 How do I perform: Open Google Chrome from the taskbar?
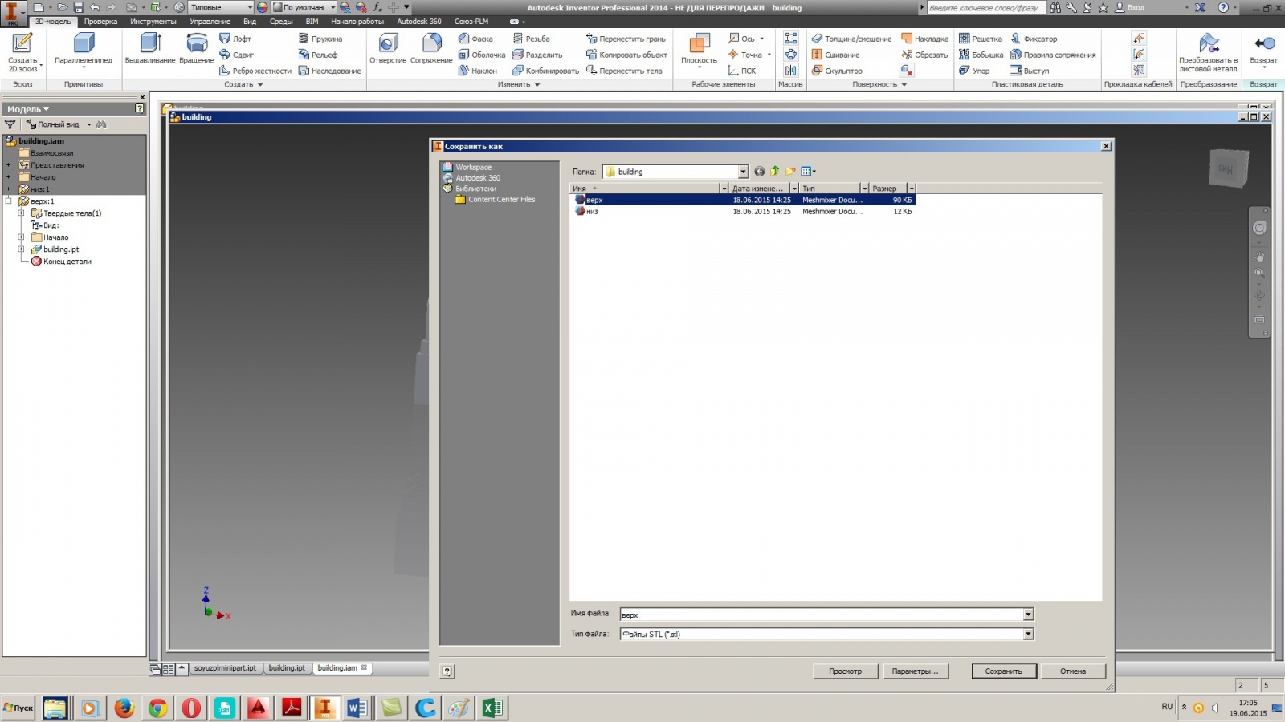[157, 708]
